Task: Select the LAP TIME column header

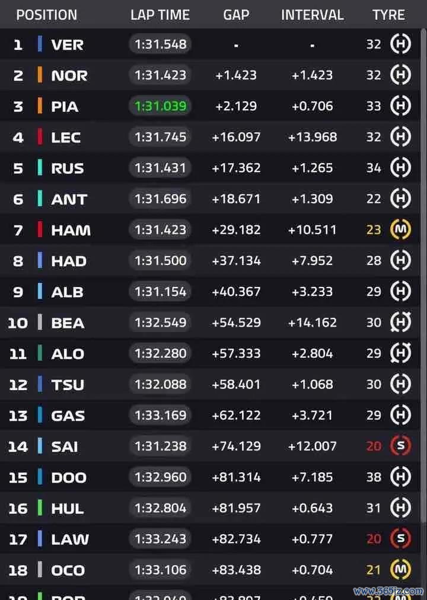Action: click(x=160, y=15)
